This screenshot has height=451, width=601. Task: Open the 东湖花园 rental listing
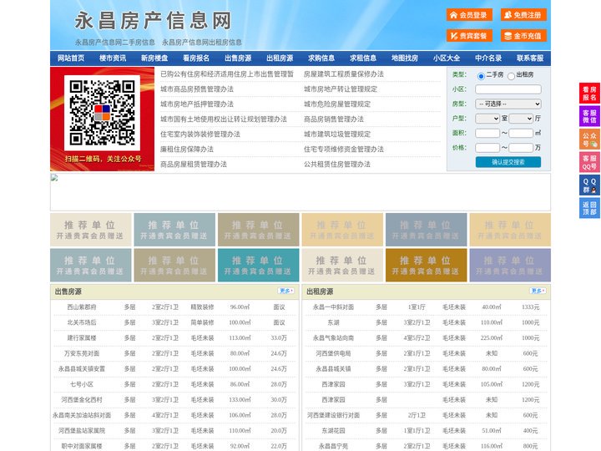(333, 431)
